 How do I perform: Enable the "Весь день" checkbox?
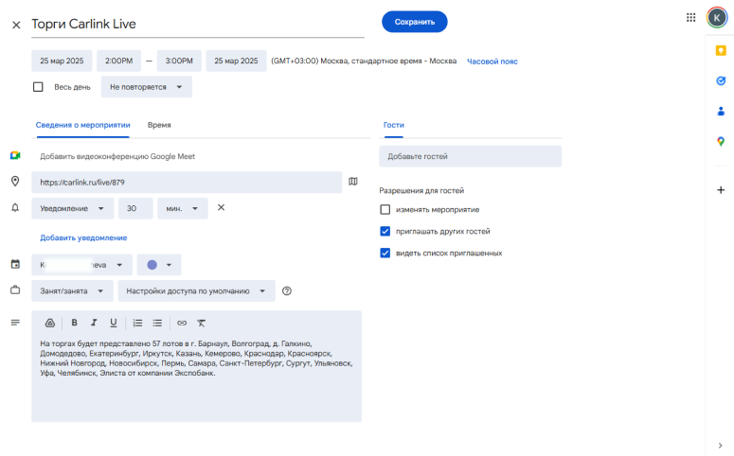pos(39,87)
